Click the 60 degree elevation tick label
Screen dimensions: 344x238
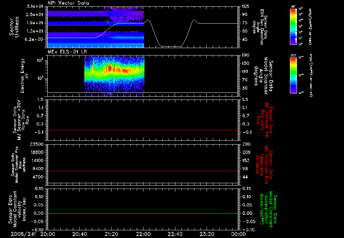[x=245, y=31]
